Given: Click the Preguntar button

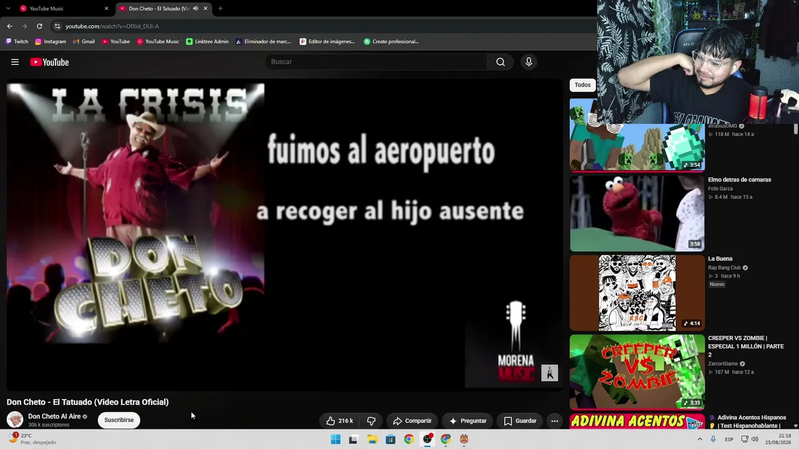Looking at the screenshot, I should [468, 421].
